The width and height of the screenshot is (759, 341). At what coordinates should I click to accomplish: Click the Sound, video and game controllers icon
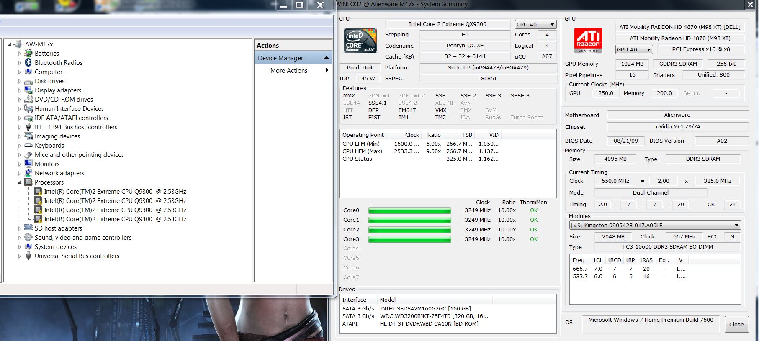click(x=28, y=238)
